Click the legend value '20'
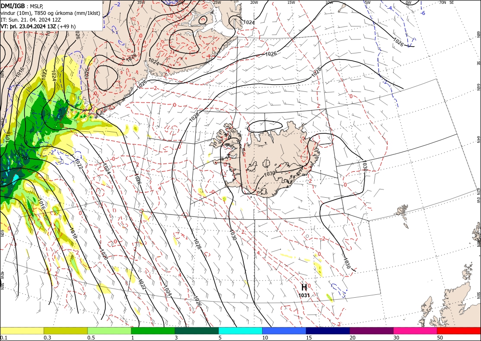 353,337
